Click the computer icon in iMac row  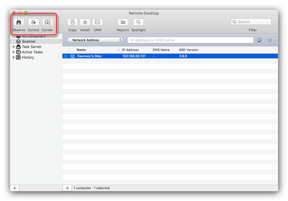click(73, 56)
